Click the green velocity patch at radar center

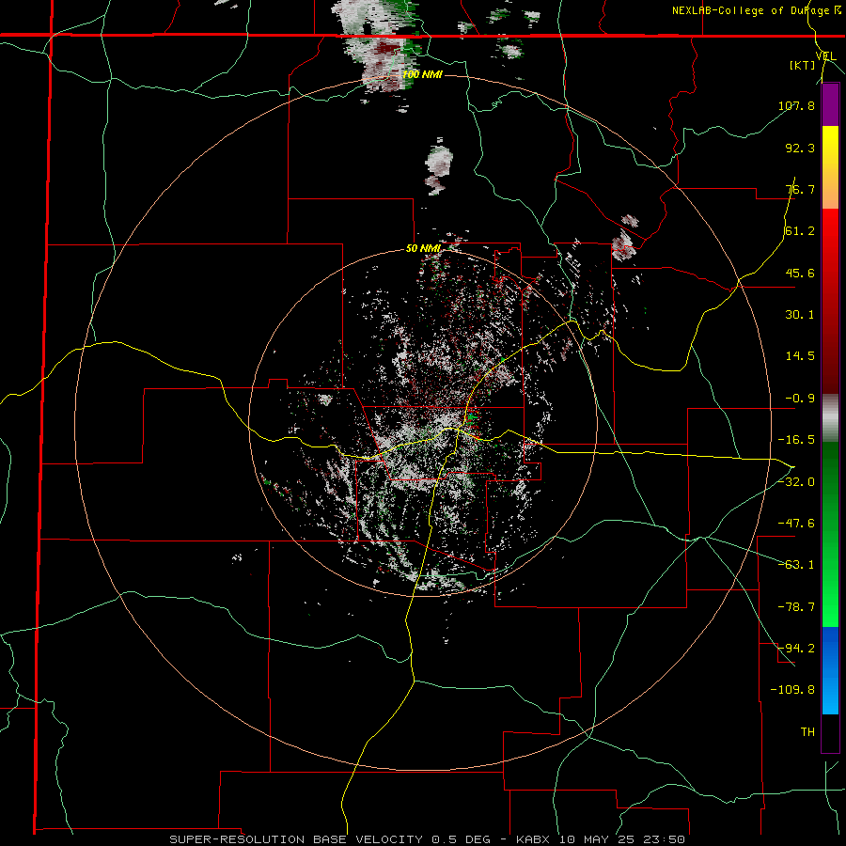click(x=472, y=417)
